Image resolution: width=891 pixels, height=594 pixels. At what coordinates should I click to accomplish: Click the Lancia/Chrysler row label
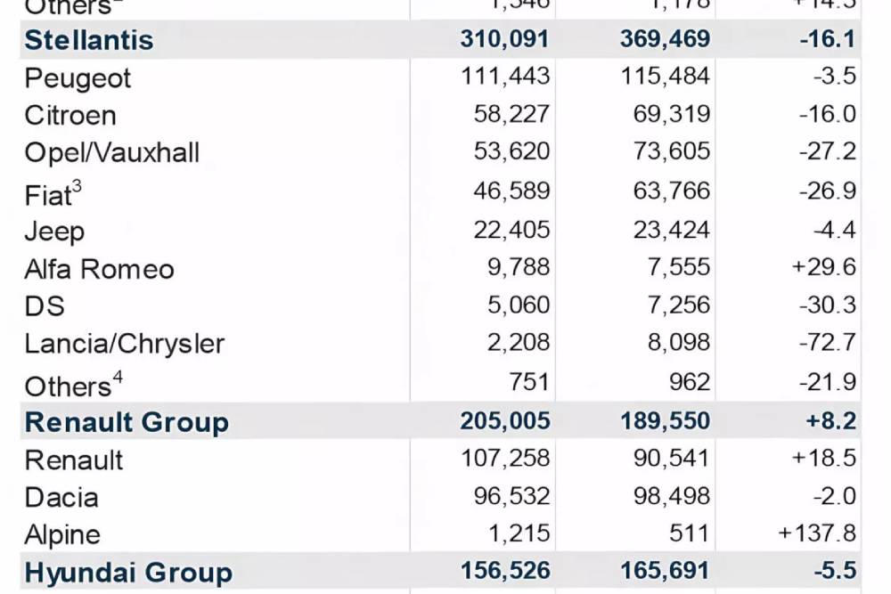125,344
